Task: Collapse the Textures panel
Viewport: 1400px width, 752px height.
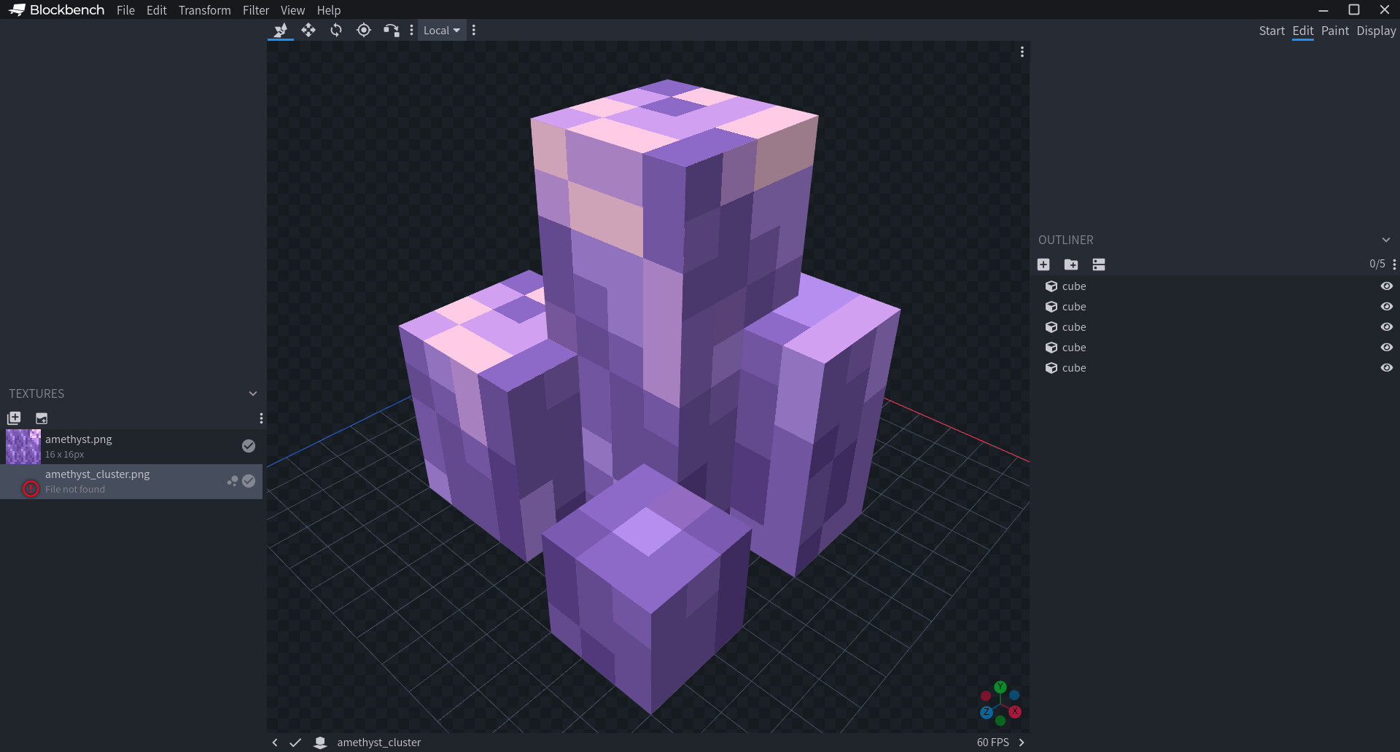Action: [252, 393]
